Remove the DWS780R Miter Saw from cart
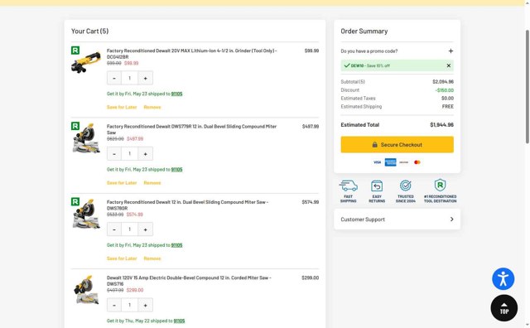This screenshot has height=328, width=530. point(152,258)
